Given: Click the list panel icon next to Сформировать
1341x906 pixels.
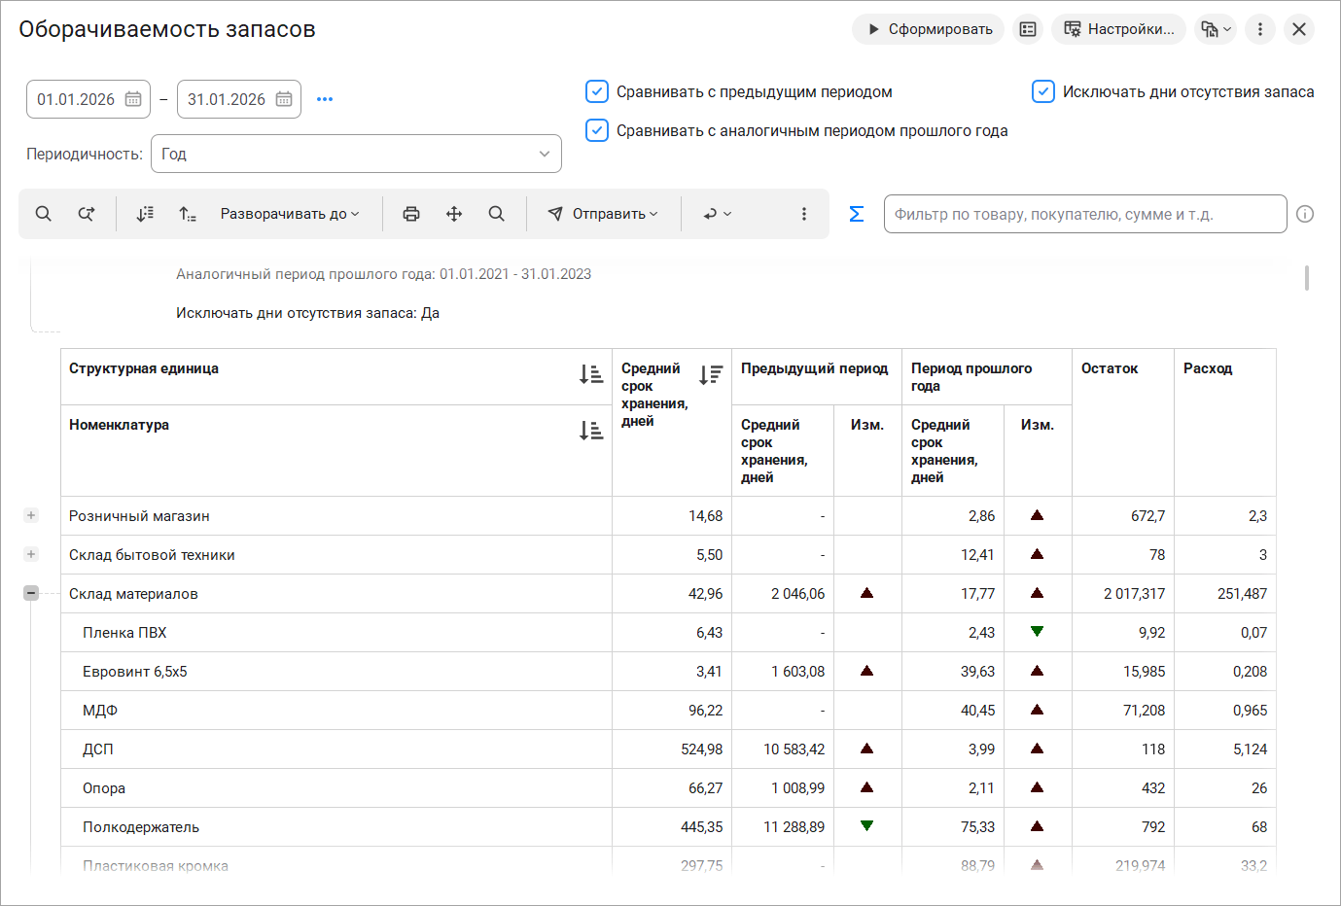Looking at the screenshot, I should (x=1028, y=29).
